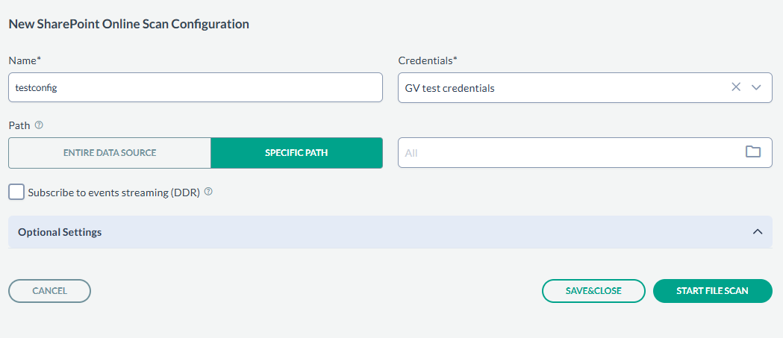Screen dimensions: 783x338
Task: Open the folder browser for path
Action: pyautogui.click(x=752, y=151)
